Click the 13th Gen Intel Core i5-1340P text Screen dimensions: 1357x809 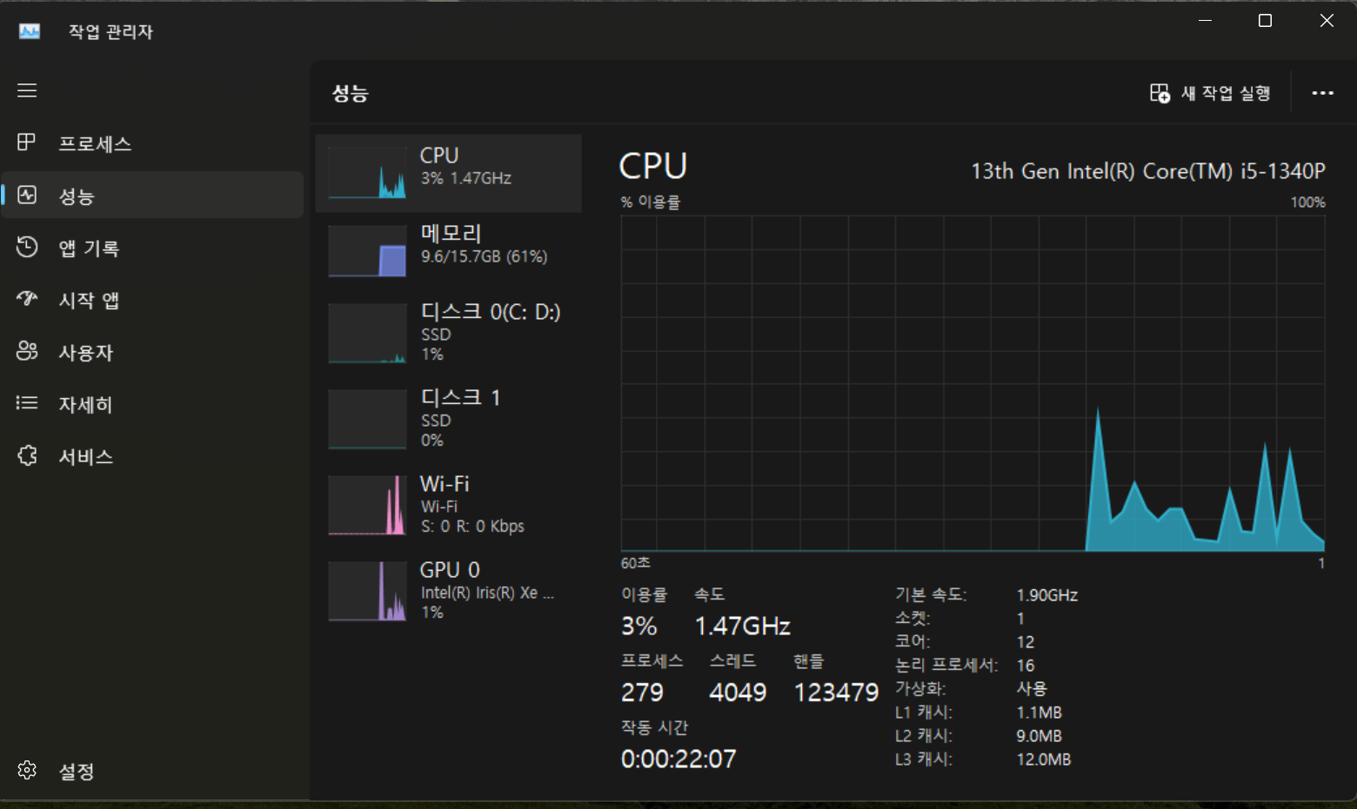1148,171
